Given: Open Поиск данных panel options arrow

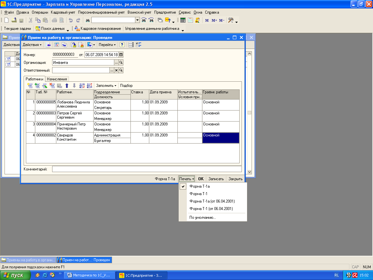Looking at the screenshot, I should (68, 30).
